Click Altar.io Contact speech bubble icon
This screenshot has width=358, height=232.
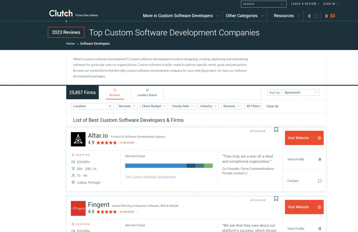point(320,181)
